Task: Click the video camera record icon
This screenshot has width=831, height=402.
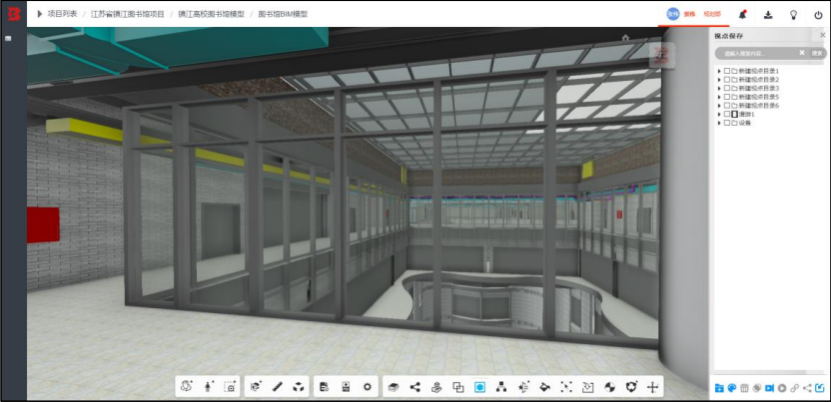Action: pos(769,388)
